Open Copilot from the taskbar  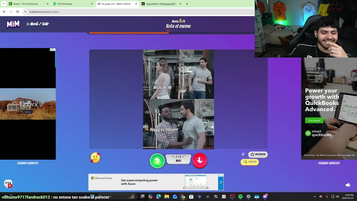(150, 197)
